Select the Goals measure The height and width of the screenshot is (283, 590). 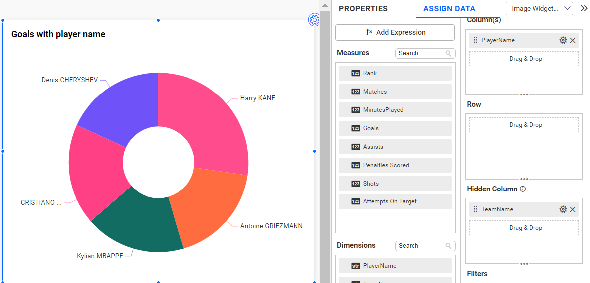point(395,128)
